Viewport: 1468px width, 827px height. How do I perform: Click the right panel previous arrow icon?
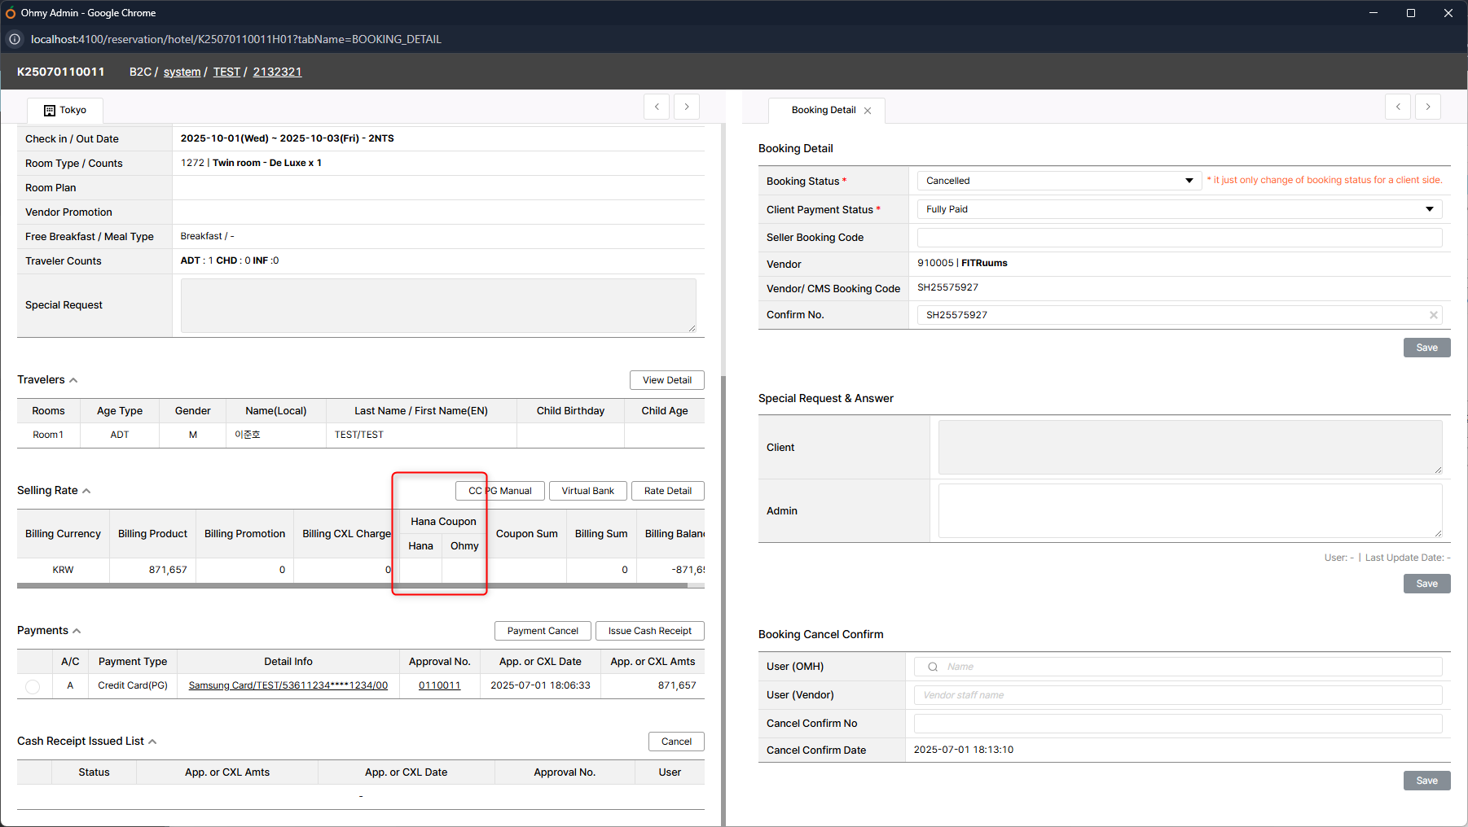1398,107
